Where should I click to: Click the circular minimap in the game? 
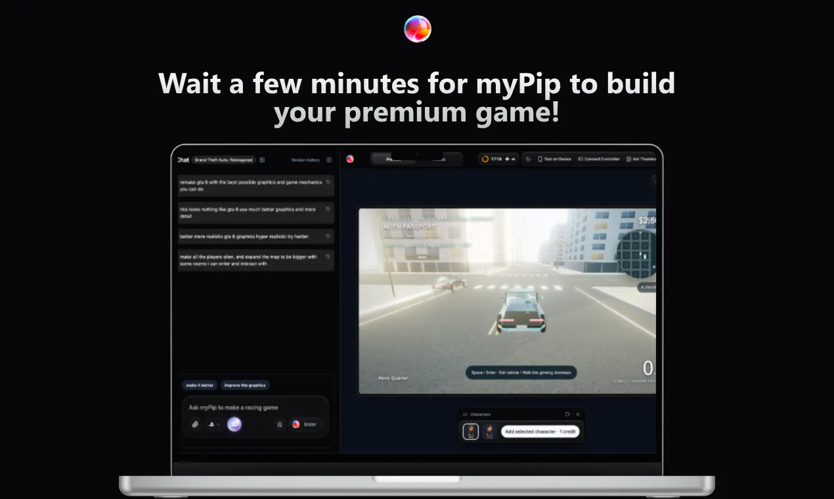pos(638,253)
